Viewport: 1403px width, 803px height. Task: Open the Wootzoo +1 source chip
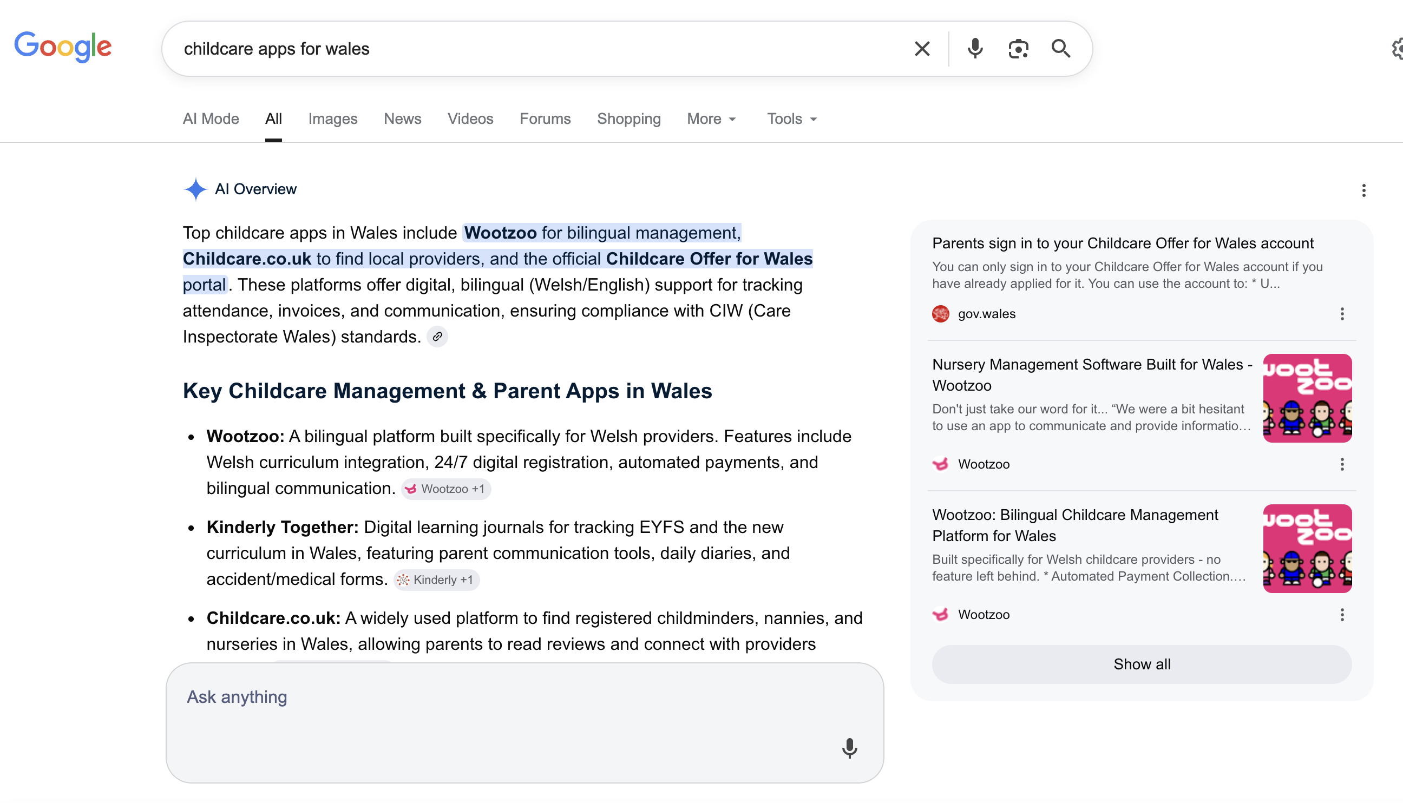tap(446, 489)
